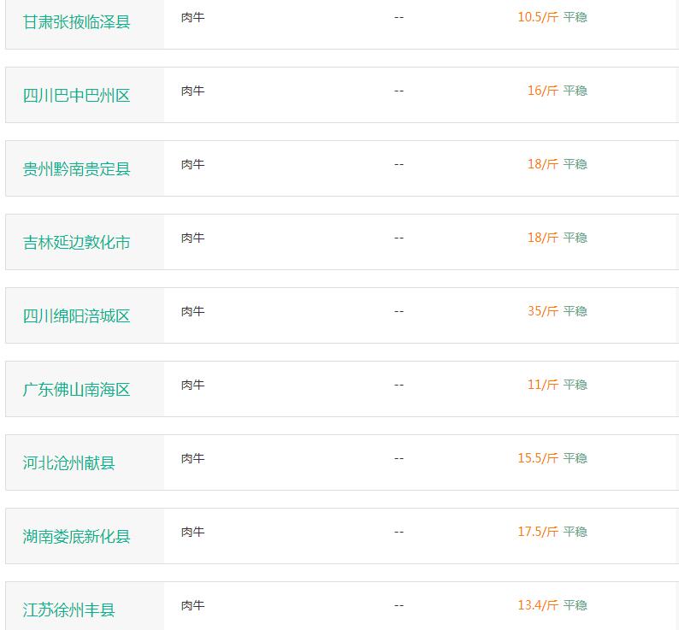Click the 11/斤 price in 南海区 row

[x=542, y=385]
